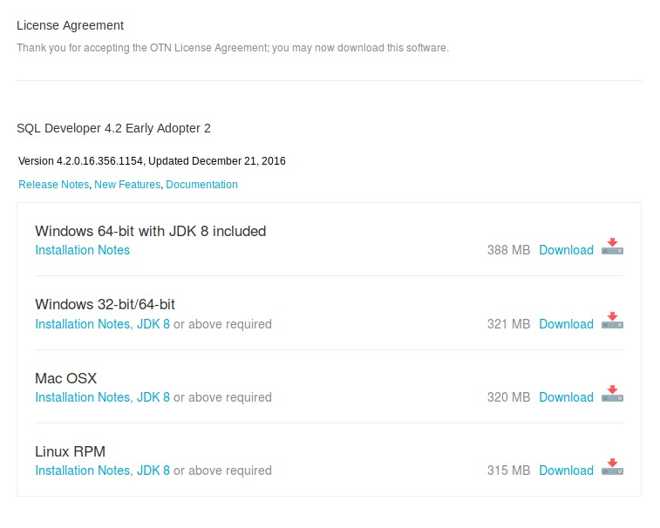
Task: Download the Linux RPM version (315 MB)
Action: tap(566, 470)
